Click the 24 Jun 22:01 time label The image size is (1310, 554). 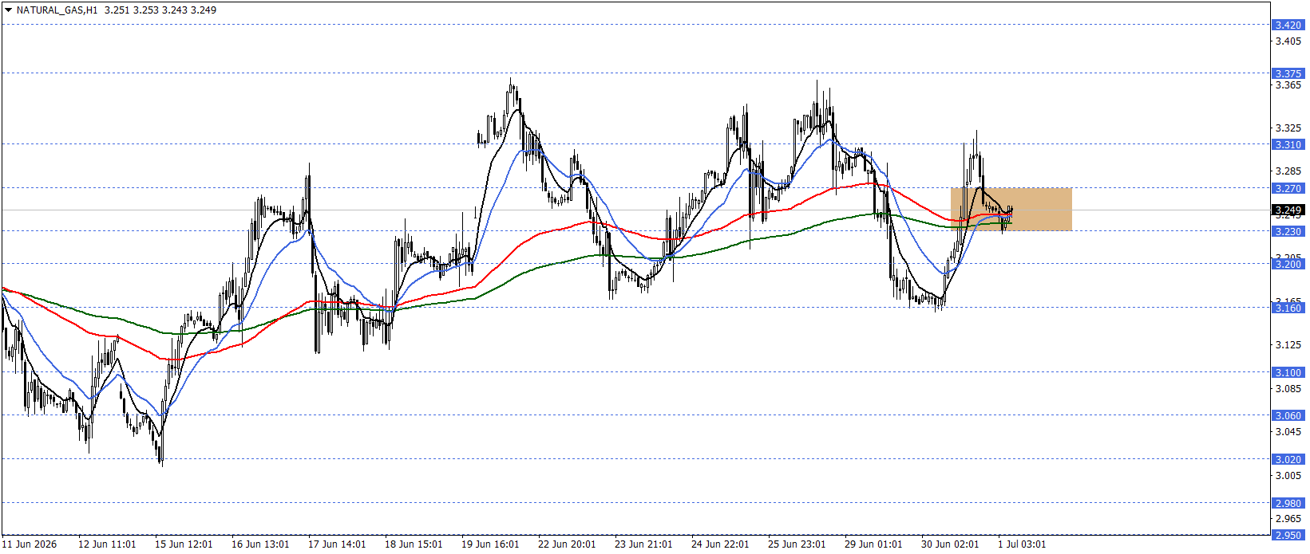tap(720, 544)
